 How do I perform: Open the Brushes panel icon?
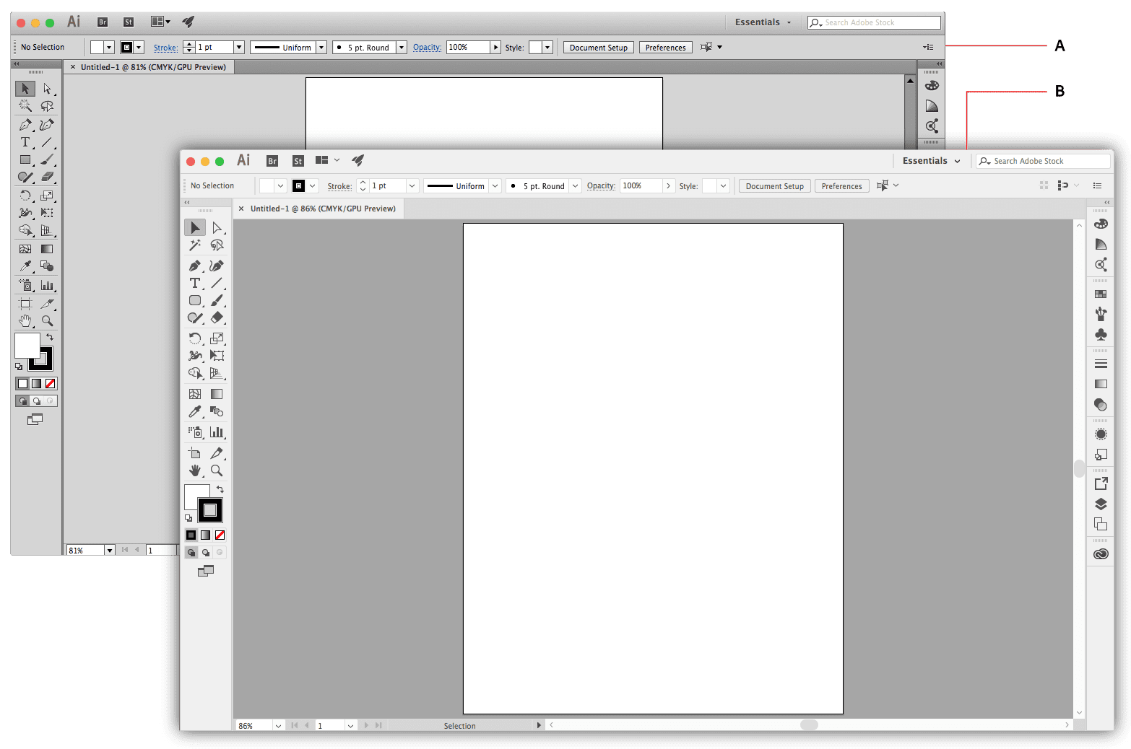click(1101, 314)
